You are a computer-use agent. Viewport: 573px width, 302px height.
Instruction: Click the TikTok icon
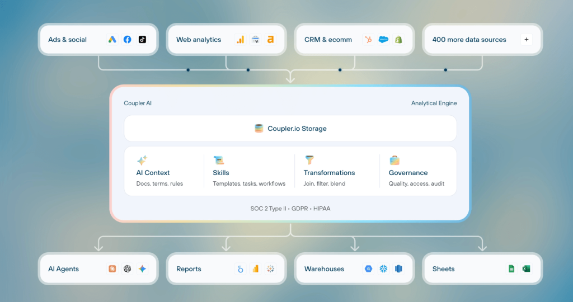[x=142, y=40]
